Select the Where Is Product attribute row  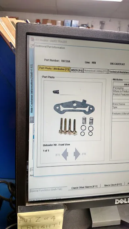(x=121, y=91)
